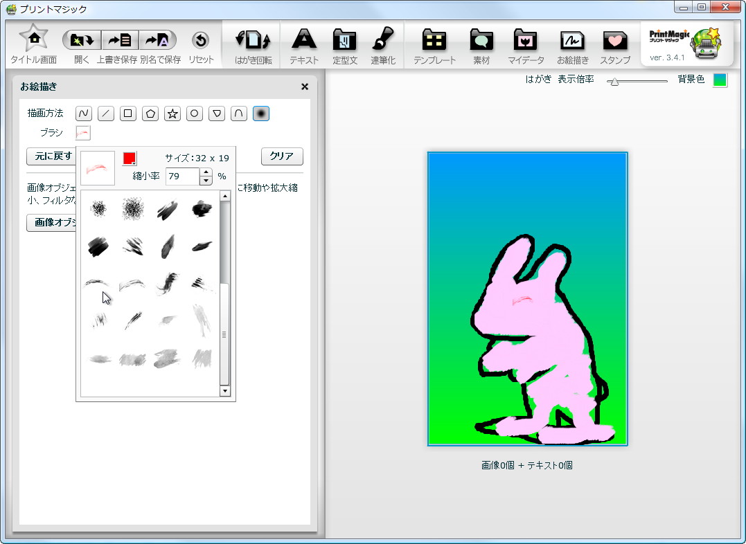Choose the short grass strokes brush in fourth row
The image size is (746, 544).
click(99, 320)
